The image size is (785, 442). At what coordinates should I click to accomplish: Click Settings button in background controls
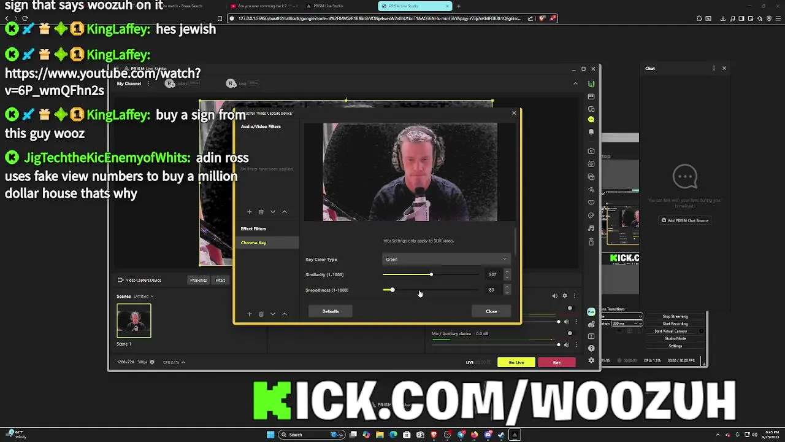(x=675, y=346)
